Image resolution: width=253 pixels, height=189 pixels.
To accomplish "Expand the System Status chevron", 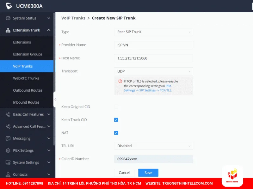I will tap(49, 18).
